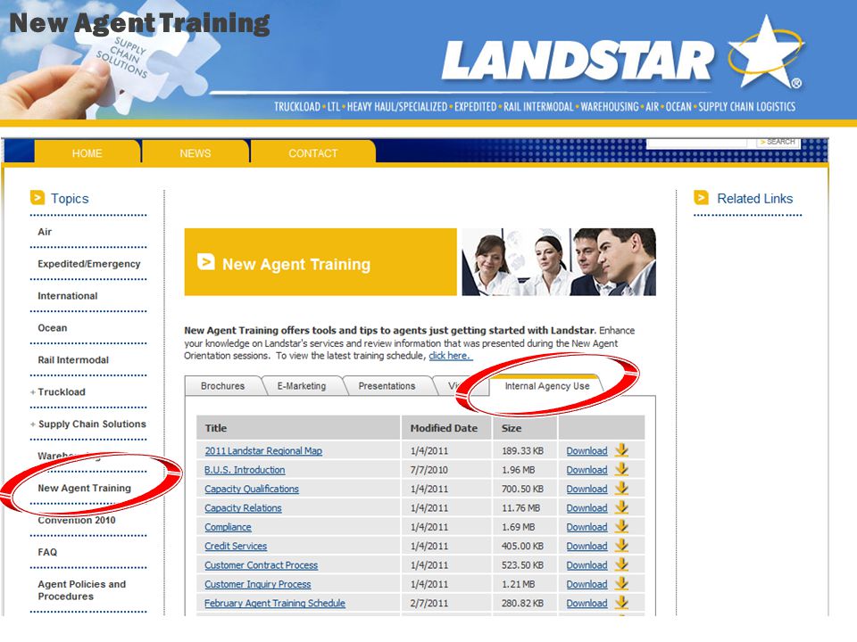Click Download text for Capacity Relations
The image size is (857, 642).
pos(587,508)
